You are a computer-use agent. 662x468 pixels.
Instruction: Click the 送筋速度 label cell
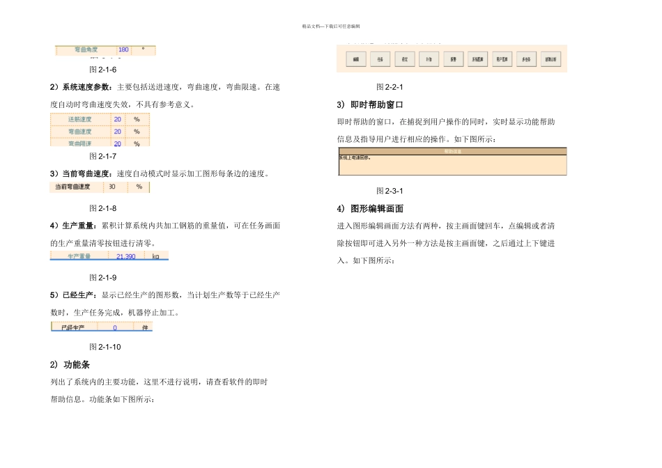click(80, 119)
